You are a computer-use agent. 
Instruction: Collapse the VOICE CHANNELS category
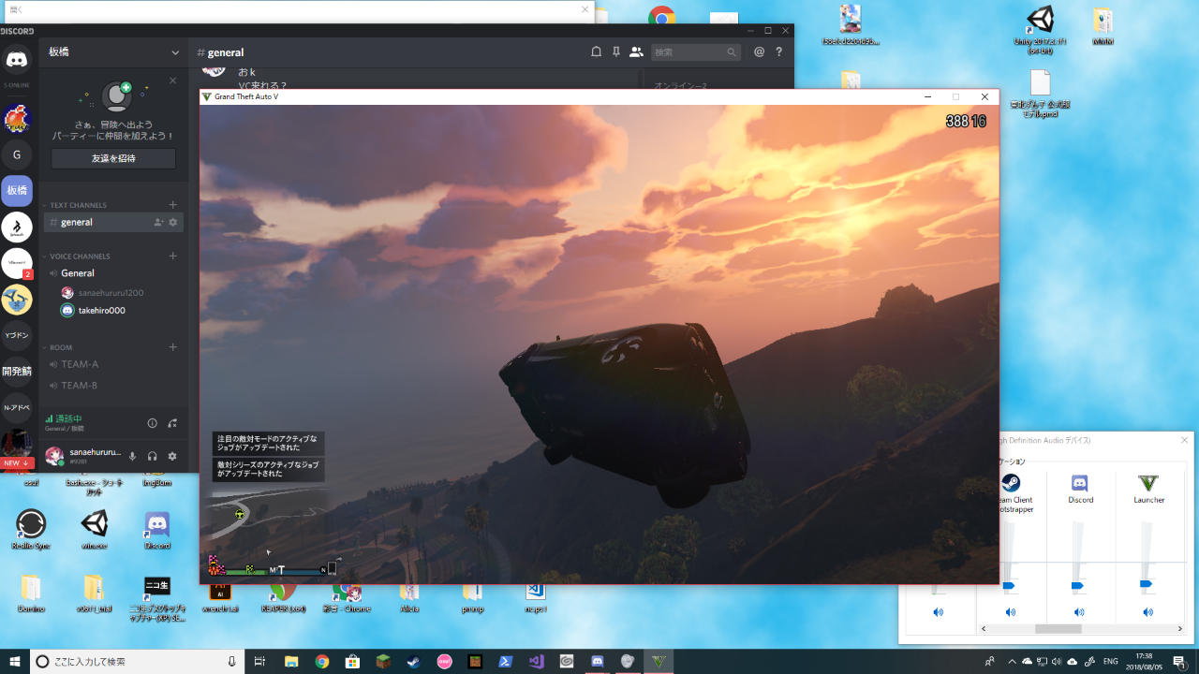80,256
